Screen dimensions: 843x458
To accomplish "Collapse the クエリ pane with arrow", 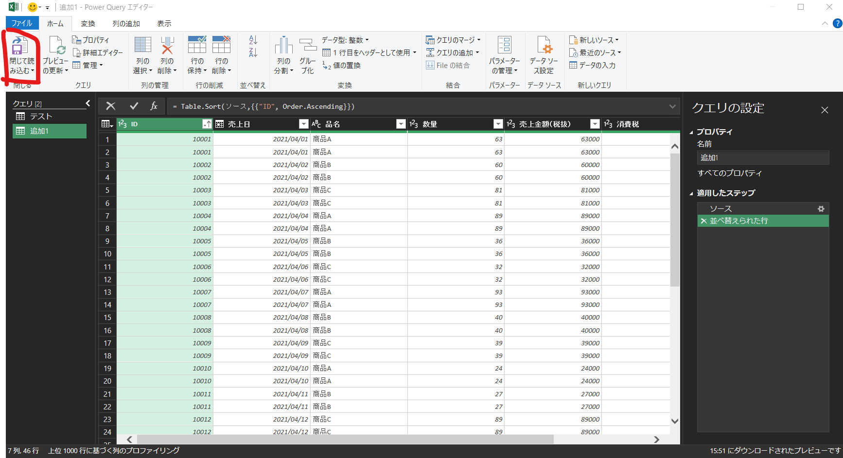I will [88, 103].
